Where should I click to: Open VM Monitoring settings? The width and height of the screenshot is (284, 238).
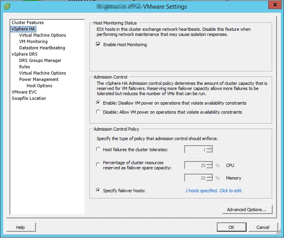[x=33, y=41]
